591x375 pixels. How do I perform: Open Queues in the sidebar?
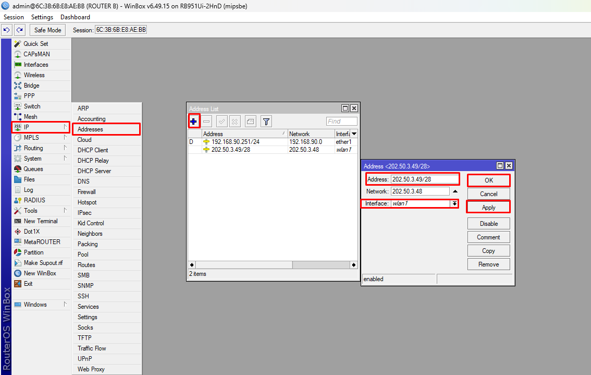(x=42, y=169)
